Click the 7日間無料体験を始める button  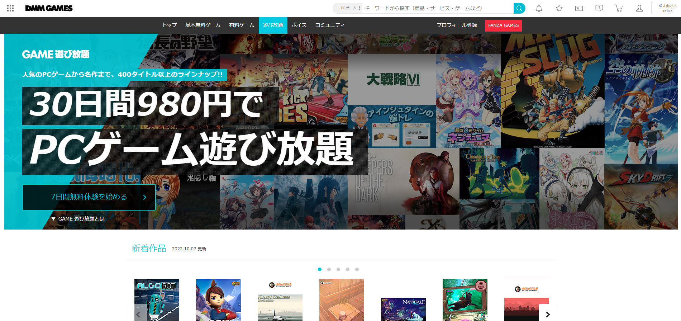[89, 197]
